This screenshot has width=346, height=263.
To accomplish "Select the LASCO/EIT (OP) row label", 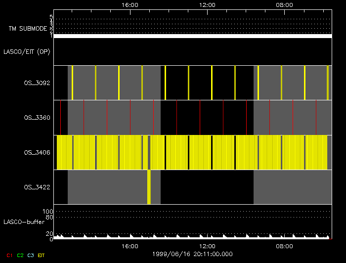I will pos(27,51).
